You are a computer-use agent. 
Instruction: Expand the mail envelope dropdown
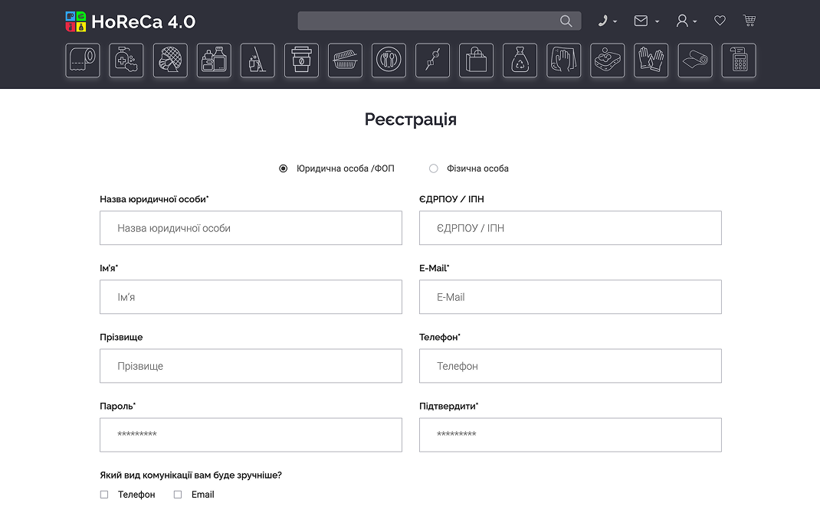(646, 21)
